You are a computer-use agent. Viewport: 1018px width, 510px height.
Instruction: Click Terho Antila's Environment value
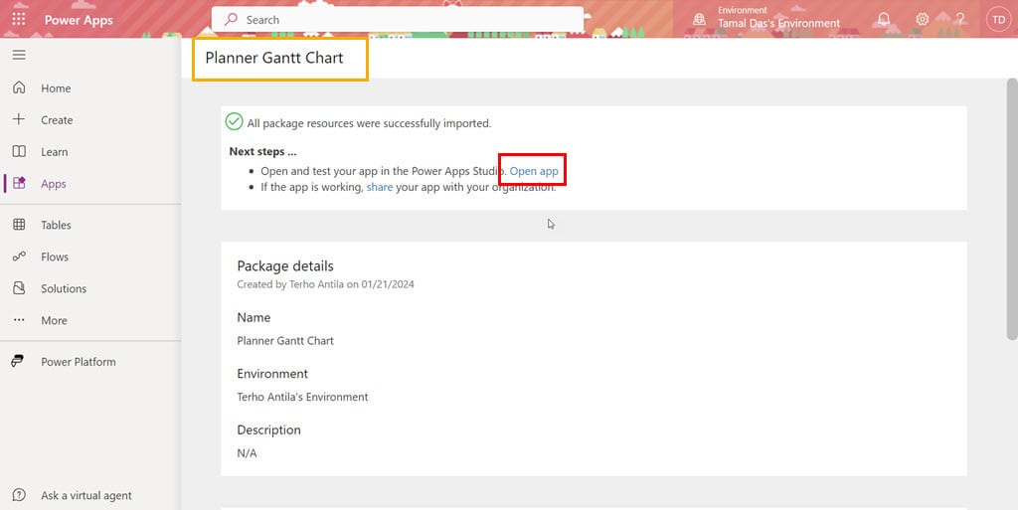click(x=302, y=397)
